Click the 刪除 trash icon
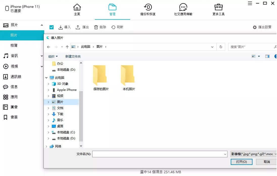Image resolution: width=277 pixels, height=176 pixels. click(x=96, y=27)
